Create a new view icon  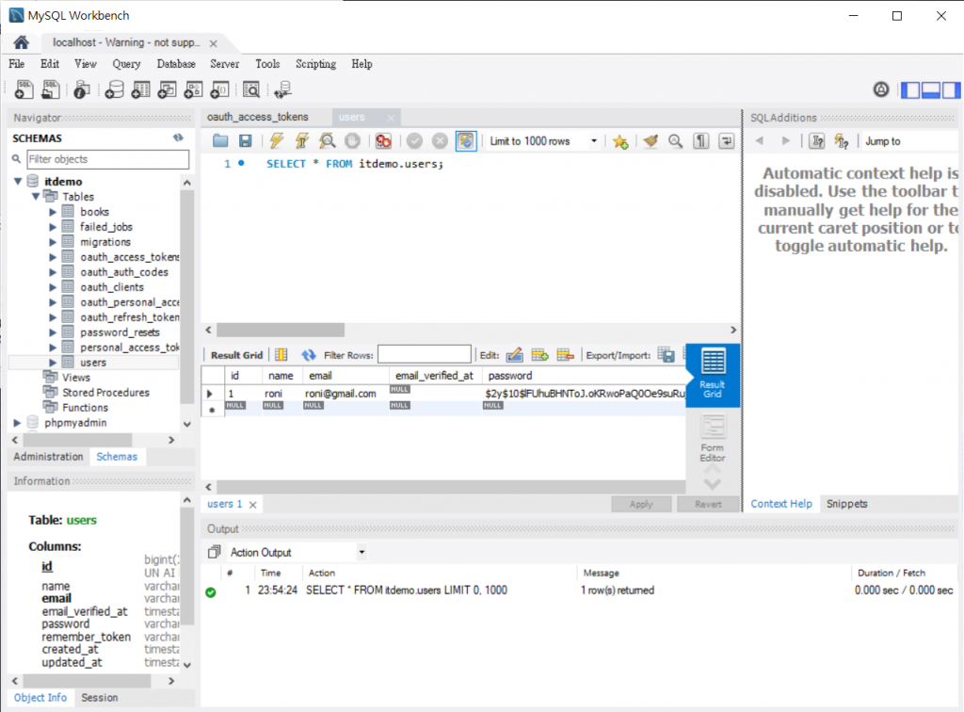[x=168, y=89]
